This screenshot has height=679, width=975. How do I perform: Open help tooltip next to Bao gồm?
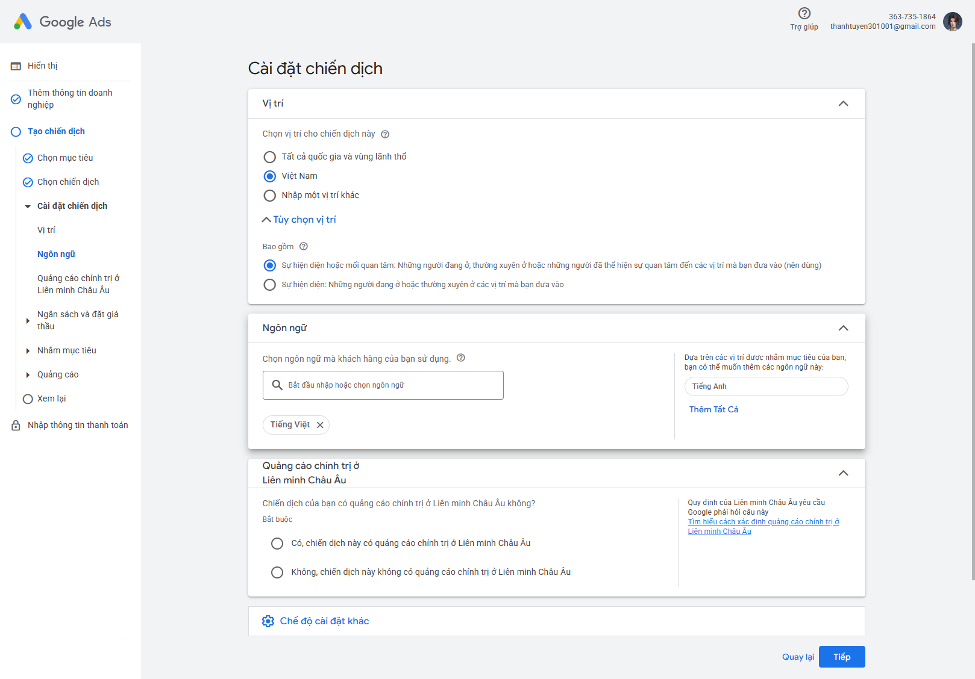click(x=304, y=246)
